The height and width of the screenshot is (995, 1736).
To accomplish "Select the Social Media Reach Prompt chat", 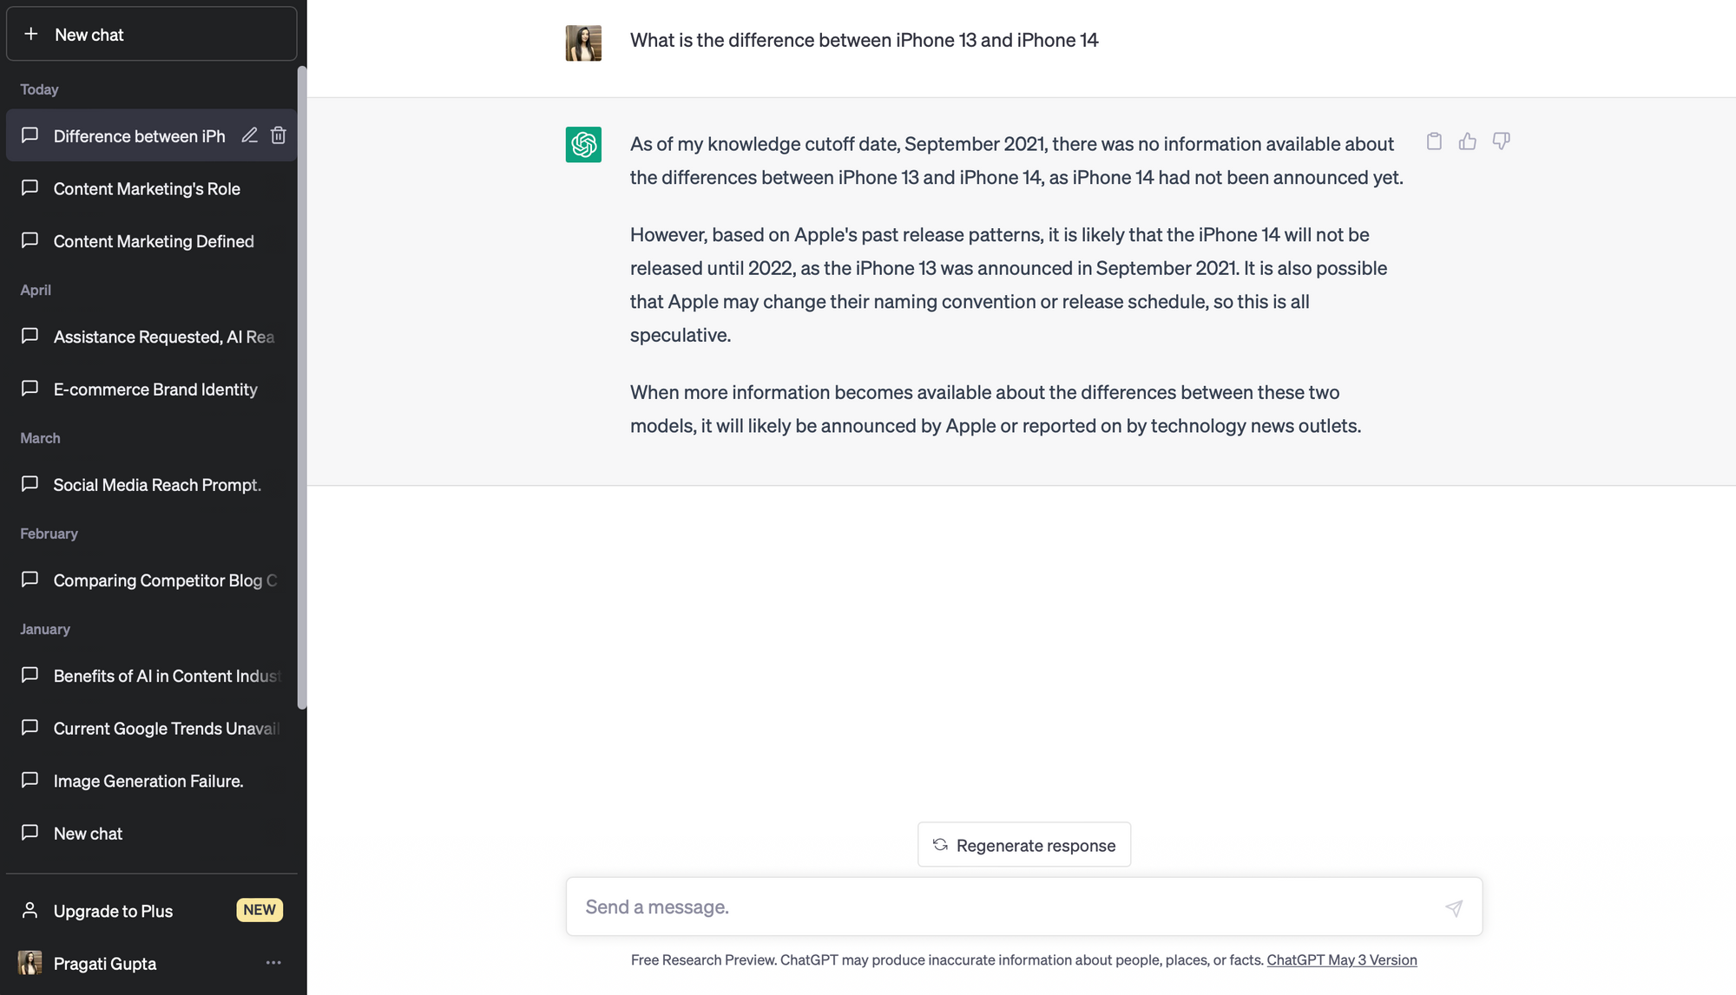I will (157, 485).
